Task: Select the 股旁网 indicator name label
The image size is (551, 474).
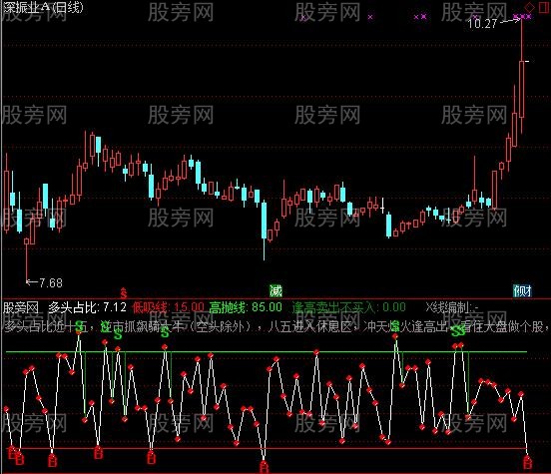Action: coord(21,307)
